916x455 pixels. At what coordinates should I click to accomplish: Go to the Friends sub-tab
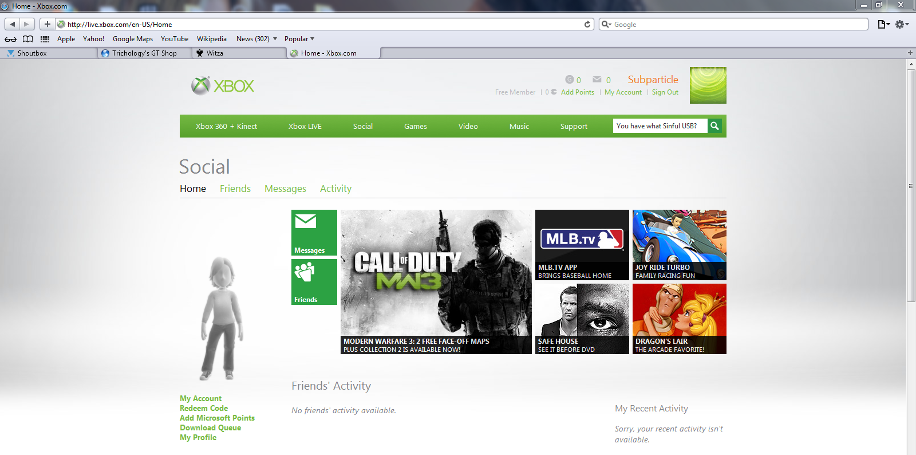[235, 189]
